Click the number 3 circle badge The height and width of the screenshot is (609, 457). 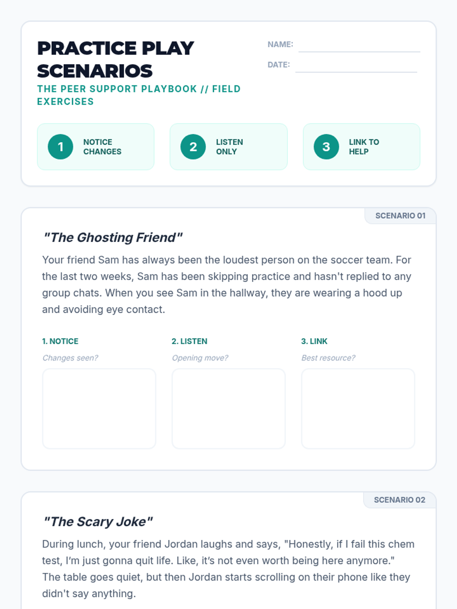pos(326,147)
